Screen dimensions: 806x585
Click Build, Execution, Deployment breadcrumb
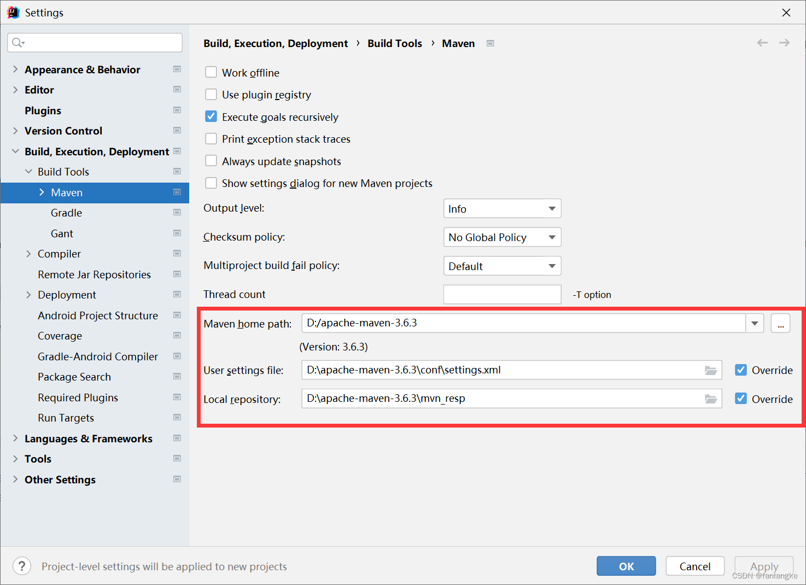tap(276, 43)
